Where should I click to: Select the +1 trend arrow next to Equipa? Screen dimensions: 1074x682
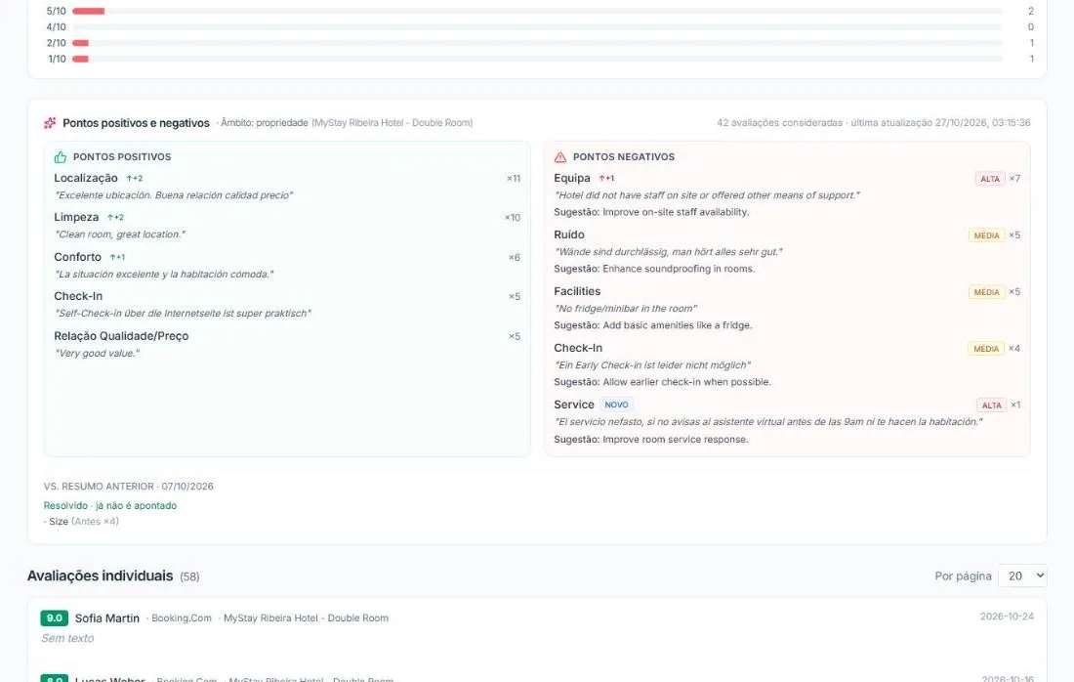(606, 178)
